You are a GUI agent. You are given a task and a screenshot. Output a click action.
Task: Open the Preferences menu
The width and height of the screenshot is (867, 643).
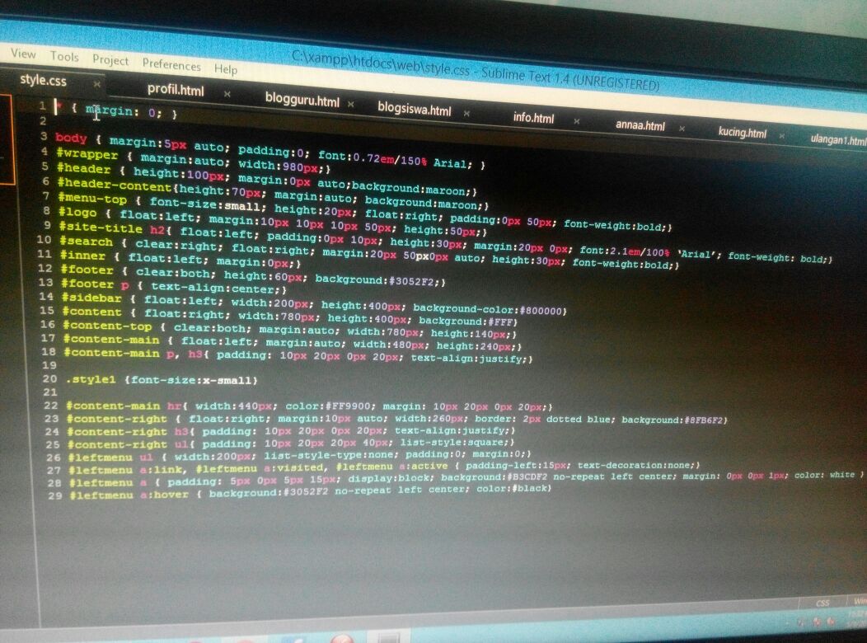(171, 64)
